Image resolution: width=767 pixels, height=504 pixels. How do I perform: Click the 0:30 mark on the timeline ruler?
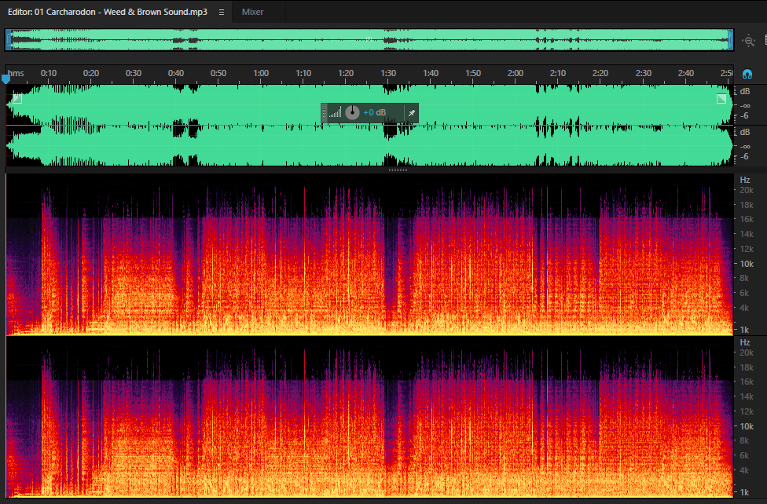click(x=134, y=73)
